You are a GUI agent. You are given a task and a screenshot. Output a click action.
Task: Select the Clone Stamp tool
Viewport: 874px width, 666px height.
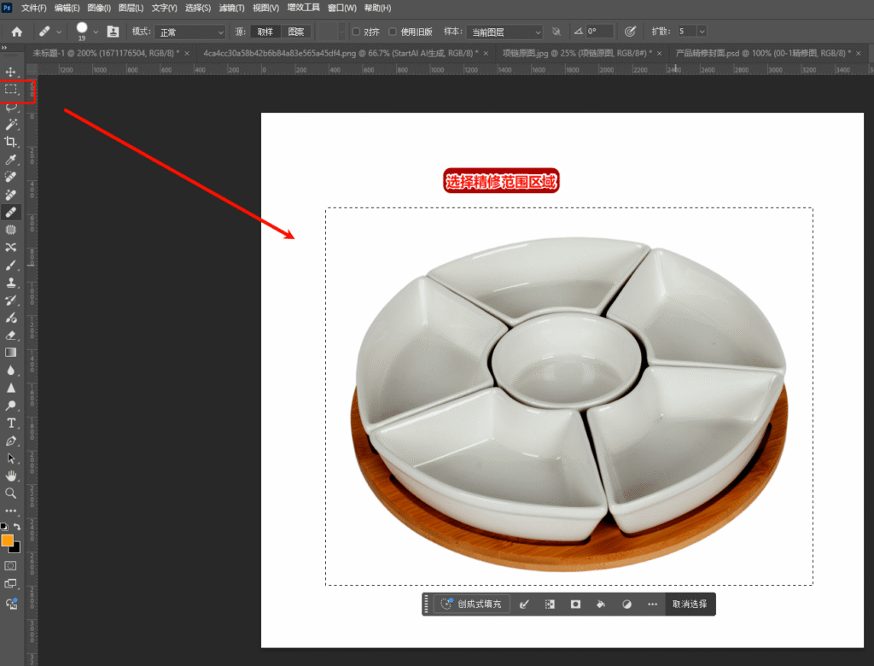[x=11, y=283]
